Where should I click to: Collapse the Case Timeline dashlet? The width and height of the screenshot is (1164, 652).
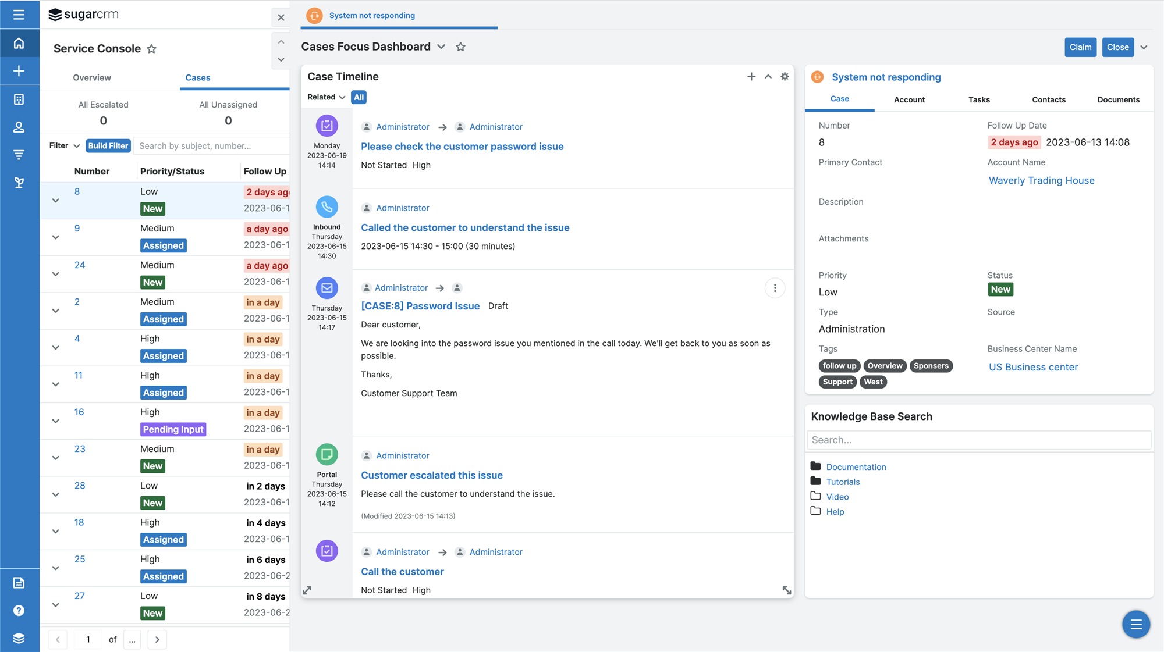coord(768,77)
